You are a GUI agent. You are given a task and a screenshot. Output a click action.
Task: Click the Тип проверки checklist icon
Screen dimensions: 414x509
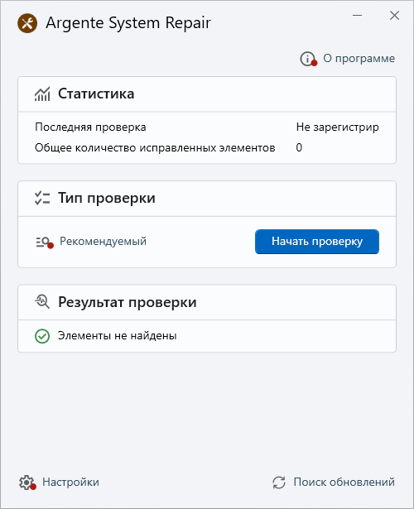coord(42,198)
